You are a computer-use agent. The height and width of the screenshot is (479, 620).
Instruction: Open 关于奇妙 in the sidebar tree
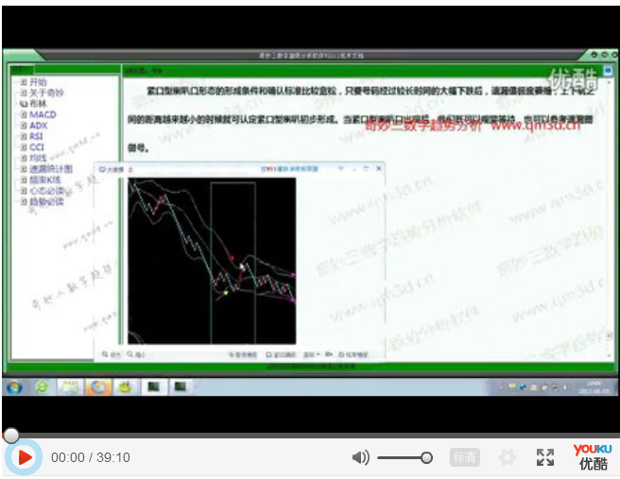coord(44,93)
